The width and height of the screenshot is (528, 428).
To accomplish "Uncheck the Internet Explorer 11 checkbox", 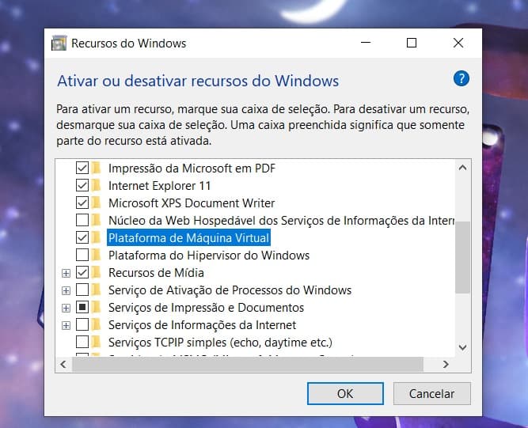I will (82, 185).
